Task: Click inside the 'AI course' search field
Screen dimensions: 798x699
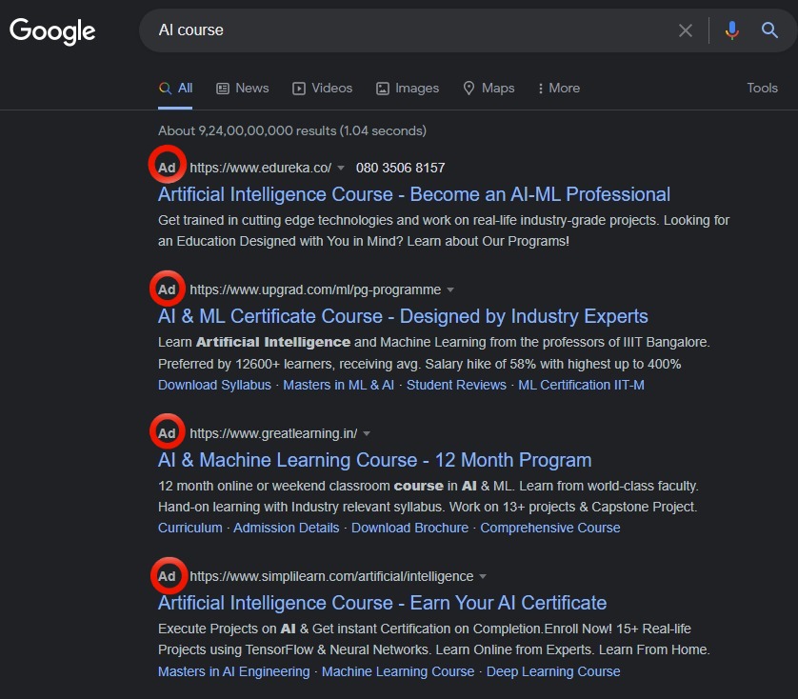Action: pyautogui.click(x=408, y=30)
